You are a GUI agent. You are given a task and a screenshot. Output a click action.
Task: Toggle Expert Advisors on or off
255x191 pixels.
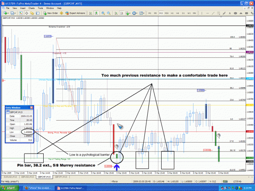(x=75, y=13)
